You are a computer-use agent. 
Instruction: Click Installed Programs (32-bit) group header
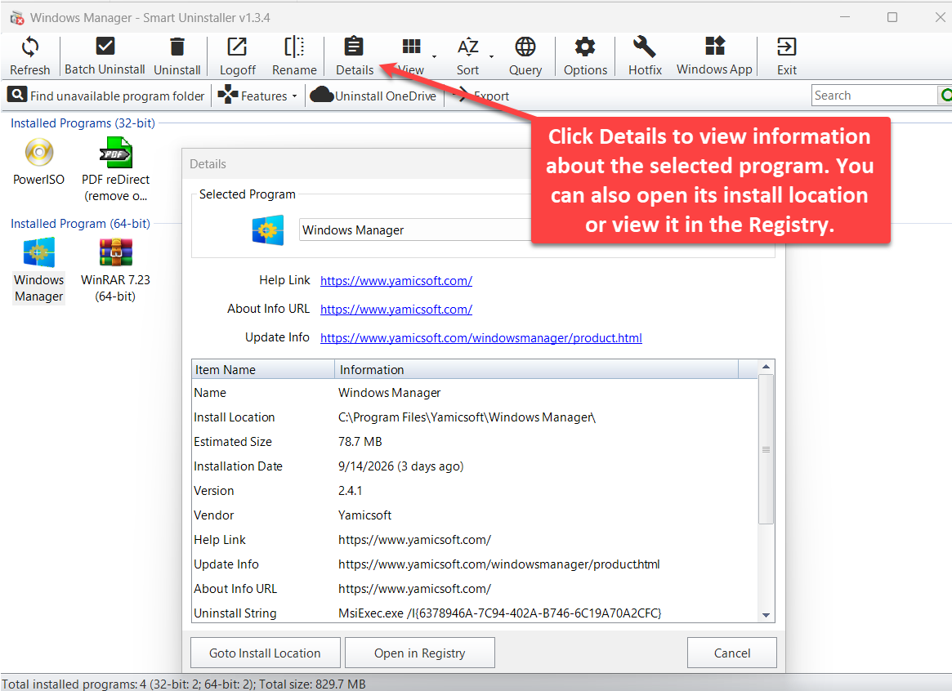(x=83, y=123)
